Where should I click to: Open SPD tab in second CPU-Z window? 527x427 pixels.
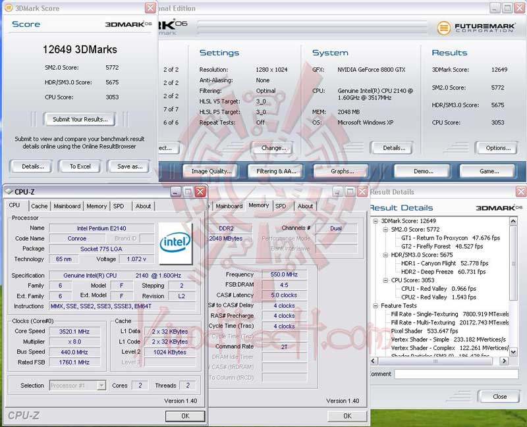(x=281, y=206)
